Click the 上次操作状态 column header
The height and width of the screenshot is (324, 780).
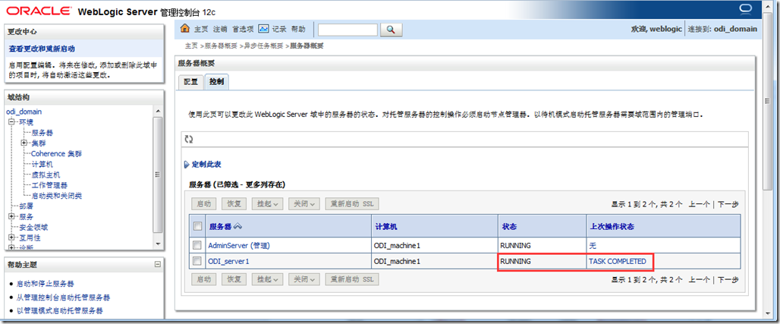point(612,227)
